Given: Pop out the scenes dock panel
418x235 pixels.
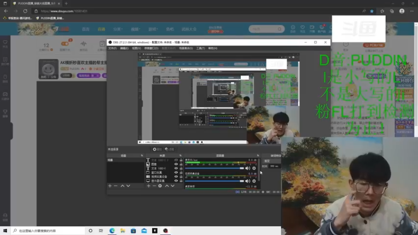Looking at the screenshot, I should pyautogui.click(x=142, y=155).
